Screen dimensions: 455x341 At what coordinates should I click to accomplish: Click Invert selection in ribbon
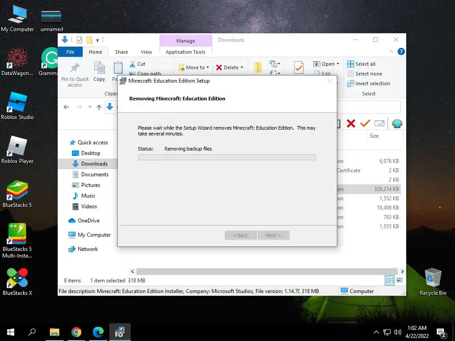[368, 83]
